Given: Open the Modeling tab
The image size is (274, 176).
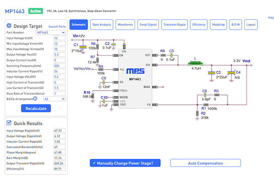Looking at the screenshot, I should coord(218,25).
